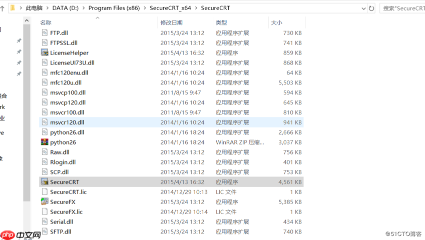Click date 2014/12/29 10:13

(184, 192)
